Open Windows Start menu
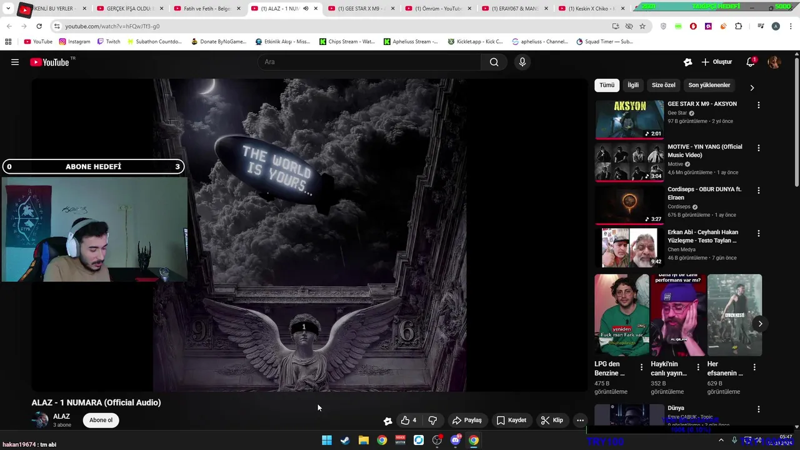 (327, 440)
